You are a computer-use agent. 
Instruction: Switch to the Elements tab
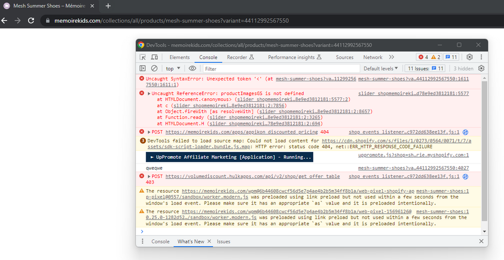(x=180, y=58)
